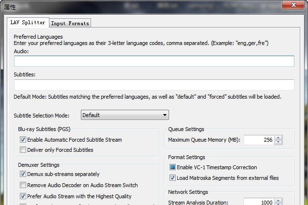Increase Maximum Queue Memory with up arrow

point(278,137)
